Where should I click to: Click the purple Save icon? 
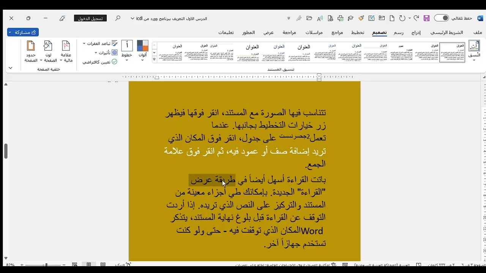(426, 18)
